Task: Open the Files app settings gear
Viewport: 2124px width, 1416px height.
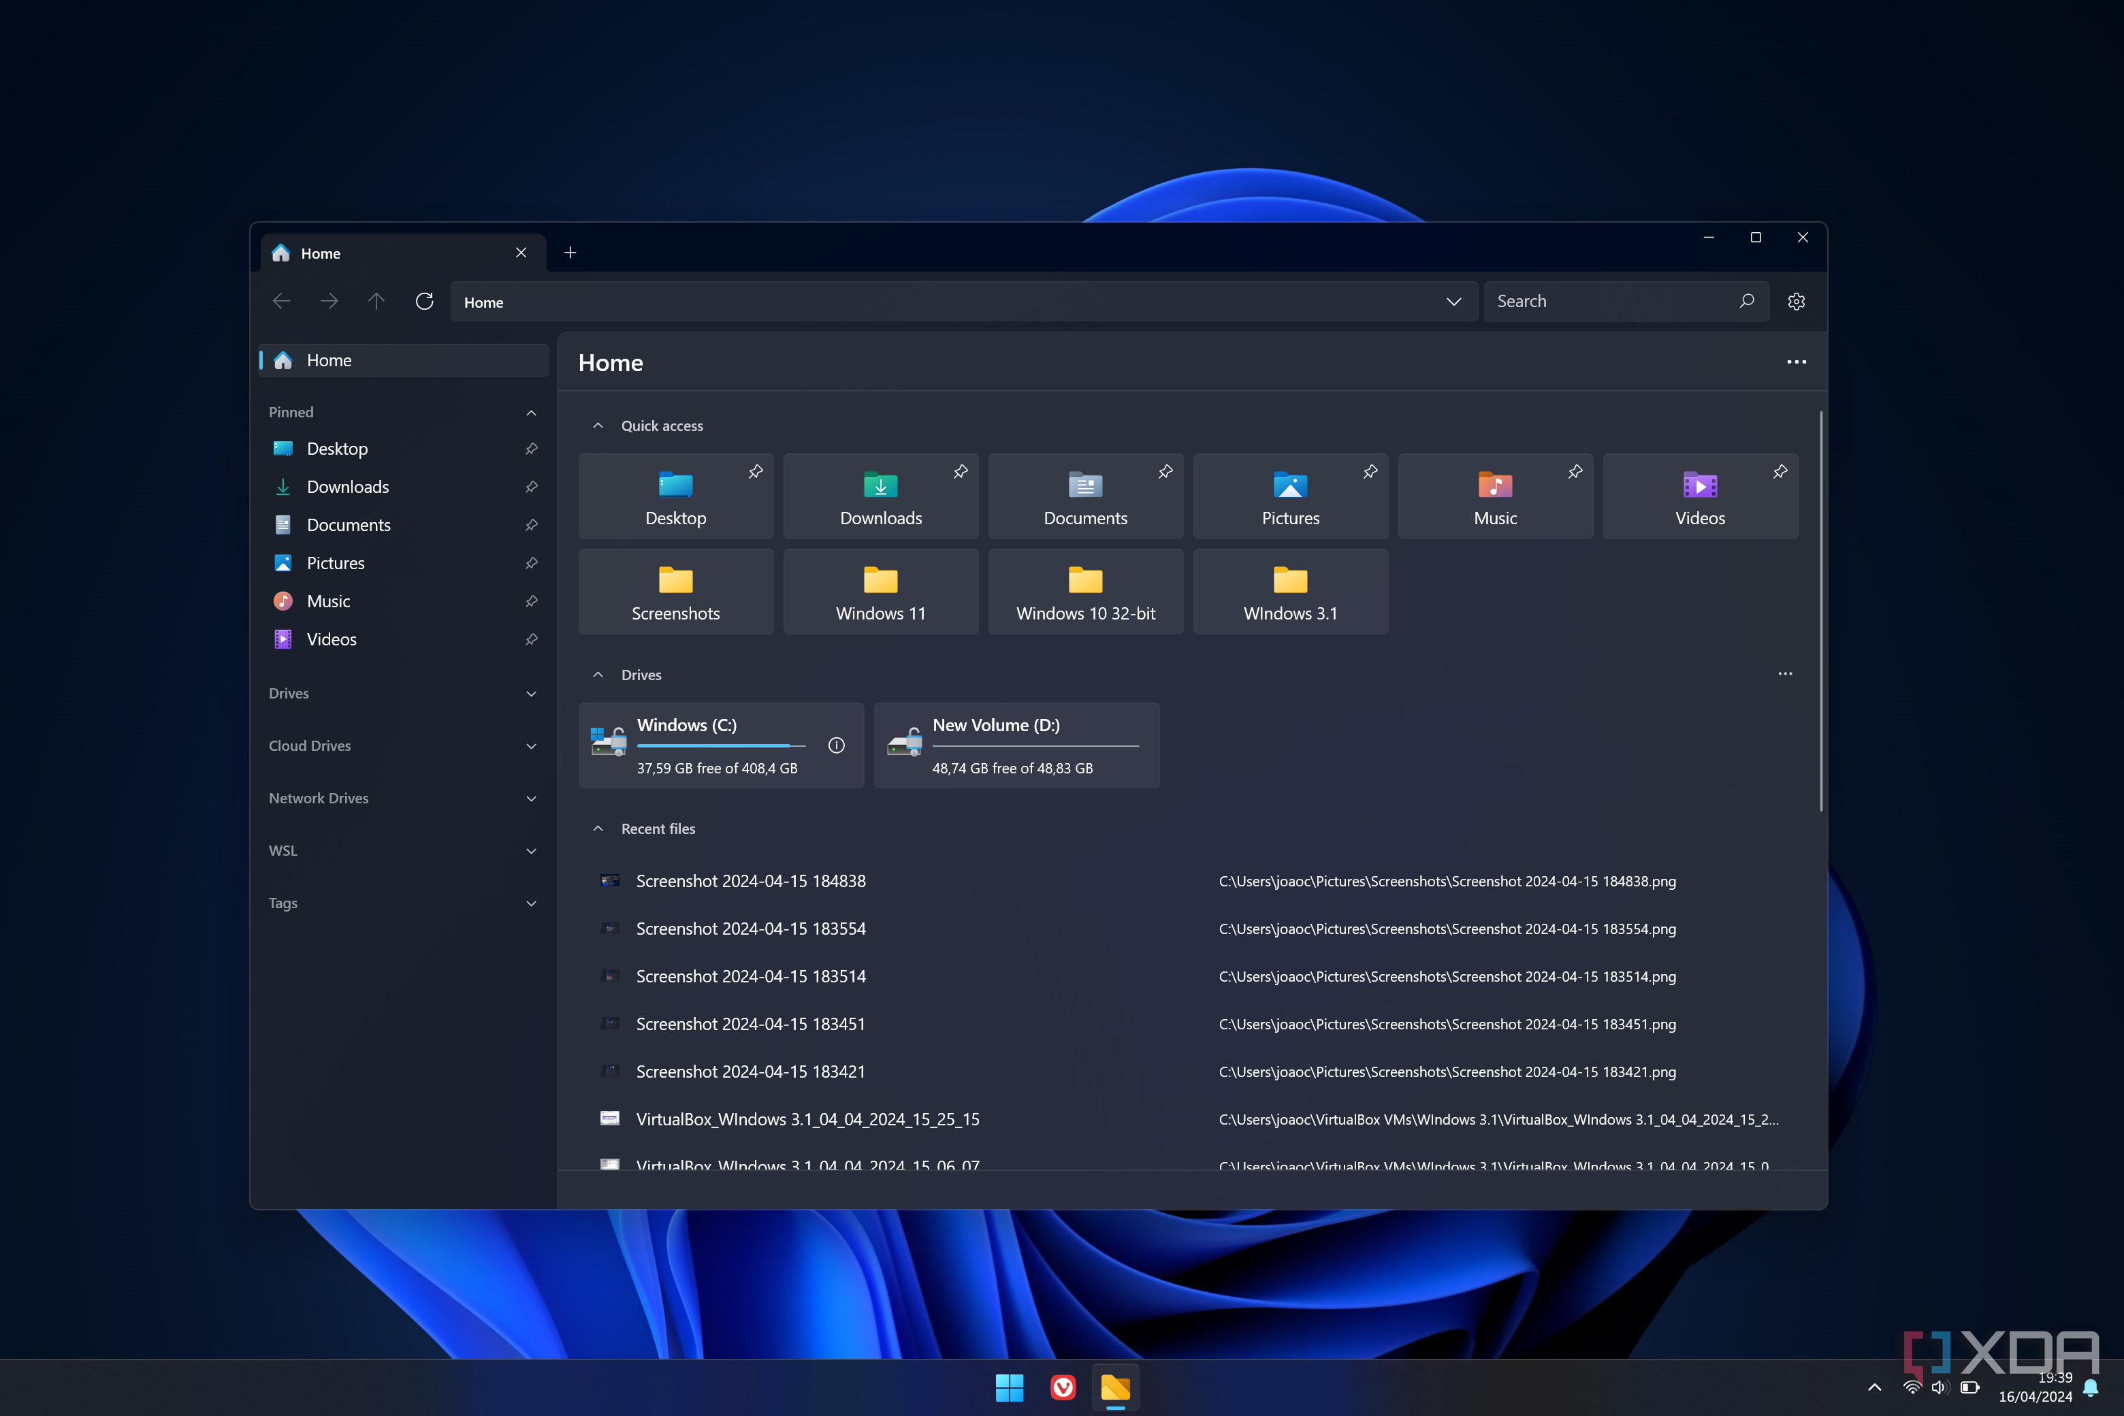Action: point(1796,302)
